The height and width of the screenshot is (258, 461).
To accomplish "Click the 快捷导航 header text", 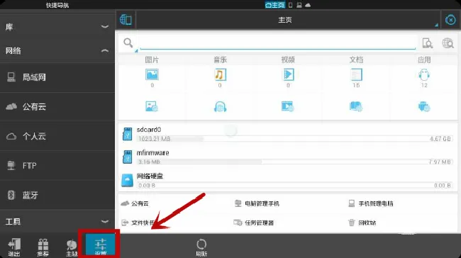I will [x=57, y=5].
